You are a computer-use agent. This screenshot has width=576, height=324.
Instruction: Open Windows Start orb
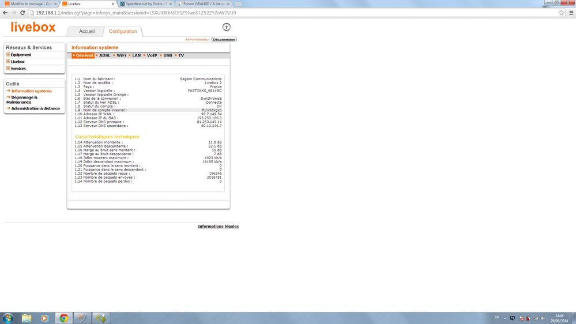[7, 318]
